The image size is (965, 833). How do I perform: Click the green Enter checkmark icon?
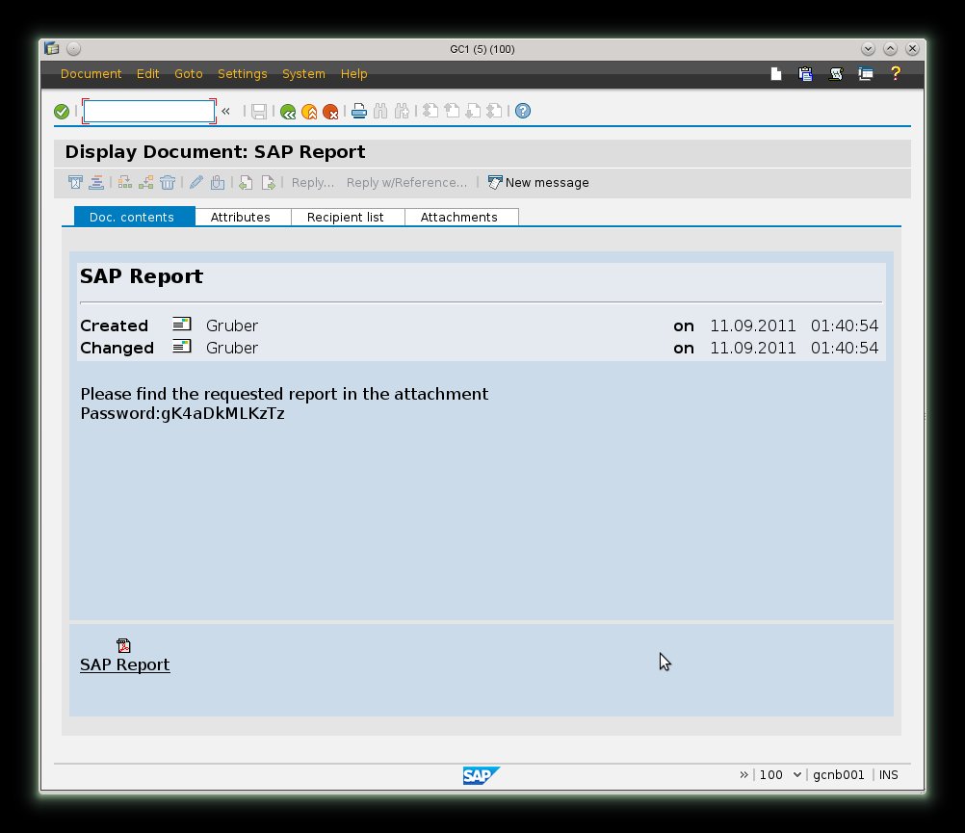[62, 112]
